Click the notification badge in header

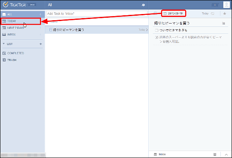(215, 5)
